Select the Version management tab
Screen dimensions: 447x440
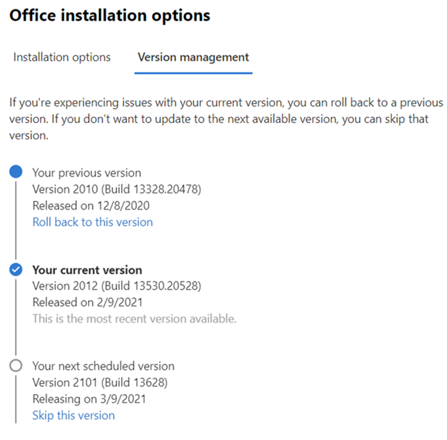(193, 57)
